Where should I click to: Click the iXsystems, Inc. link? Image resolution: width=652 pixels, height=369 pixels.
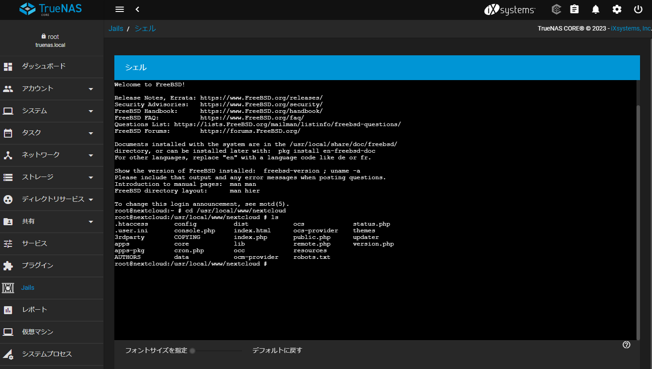pyautogui.click(x=631, y=28)
